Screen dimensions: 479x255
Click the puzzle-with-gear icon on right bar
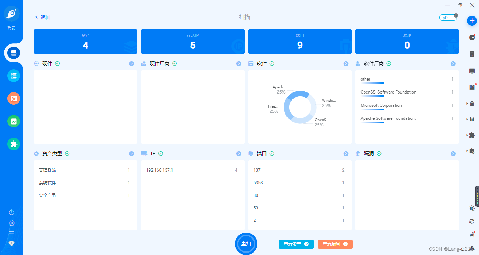(472, 151)
